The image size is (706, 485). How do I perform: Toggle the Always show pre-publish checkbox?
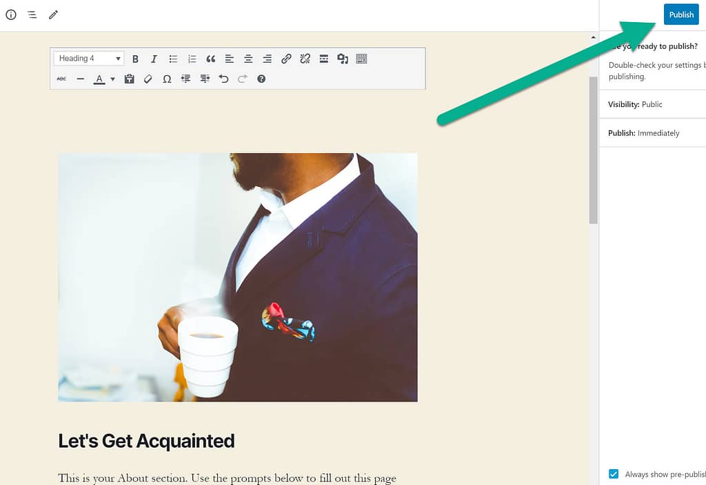[x=614, y=474]
